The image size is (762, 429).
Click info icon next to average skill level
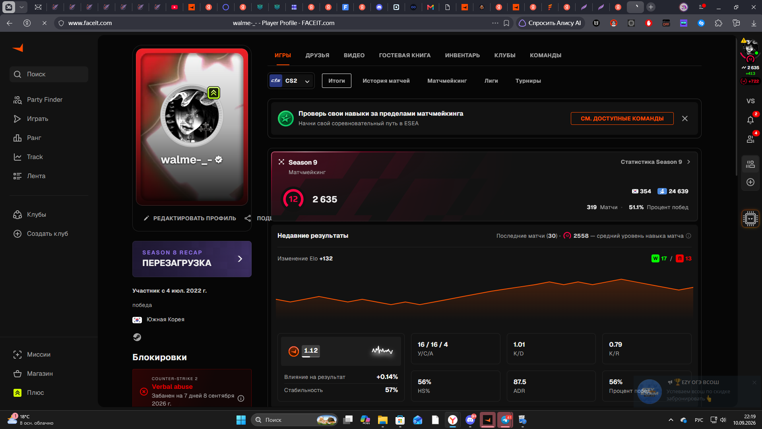(x=688, y=236)
